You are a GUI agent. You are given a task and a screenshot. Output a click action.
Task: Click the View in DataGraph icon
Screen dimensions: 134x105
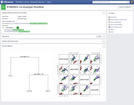[109, 22]
